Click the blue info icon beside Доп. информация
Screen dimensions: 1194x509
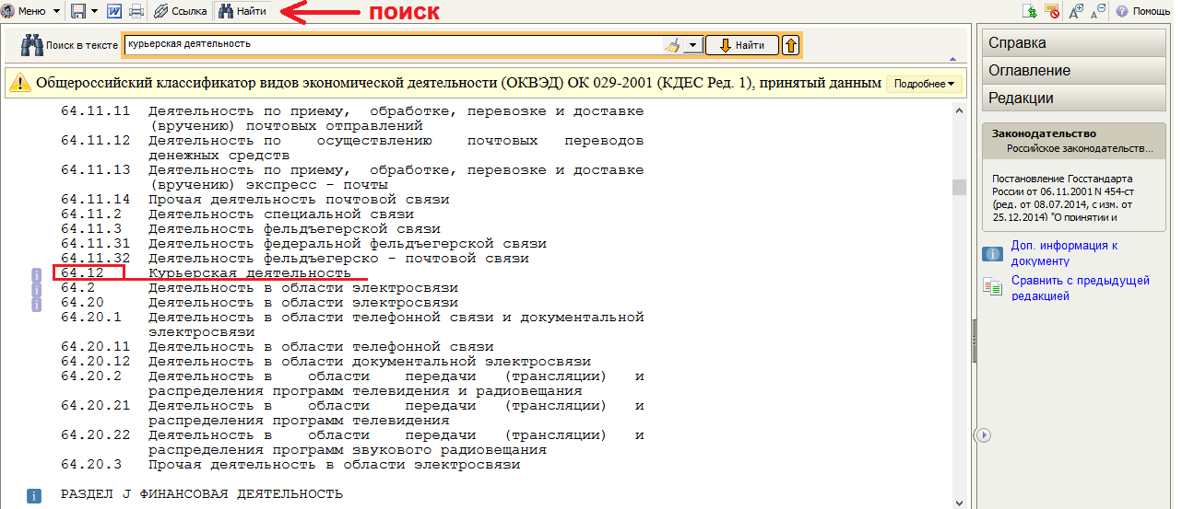pyautogui.click(x=992, y=253)
